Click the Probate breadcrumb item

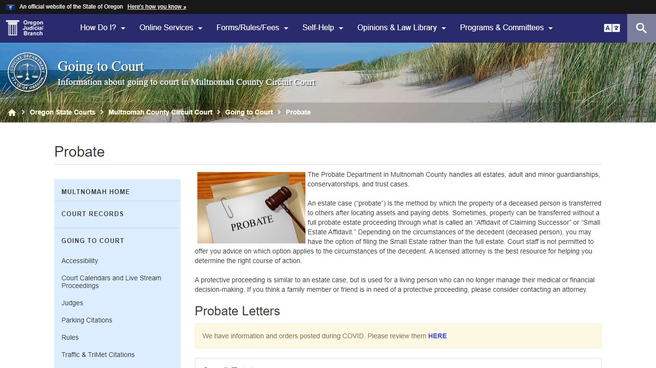[298, 112]
